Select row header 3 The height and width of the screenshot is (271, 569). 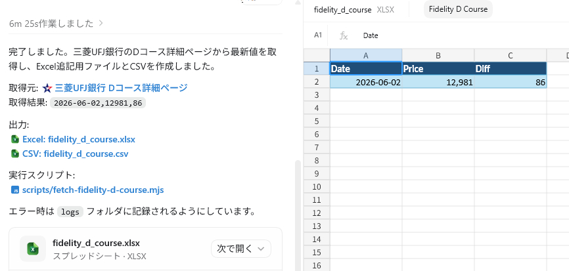tap(317, 95)
